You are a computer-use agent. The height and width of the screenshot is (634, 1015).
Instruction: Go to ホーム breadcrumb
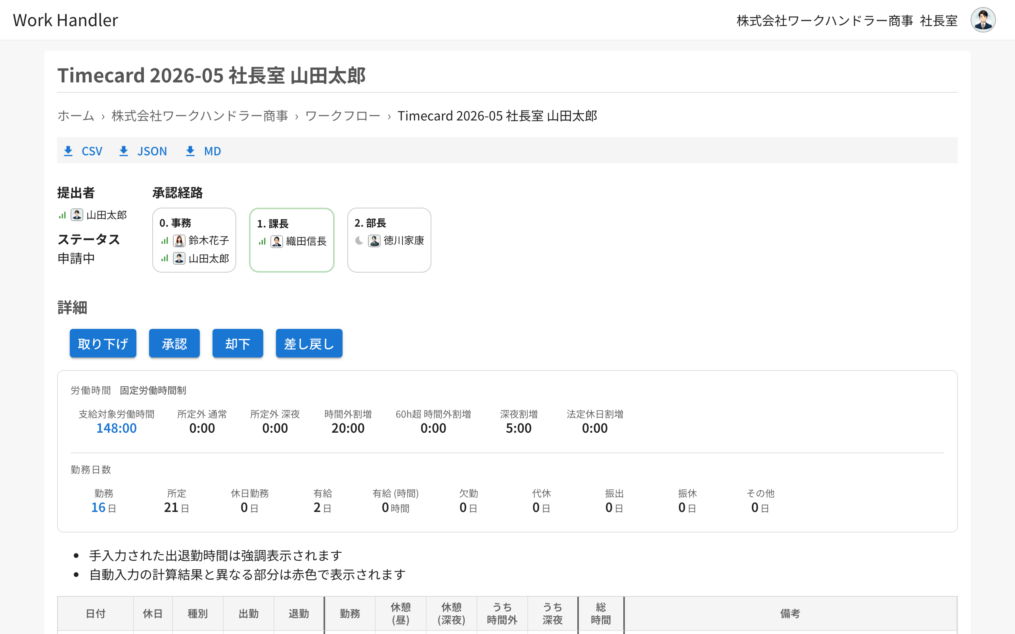pyautogui.click(x=76, y=116)
